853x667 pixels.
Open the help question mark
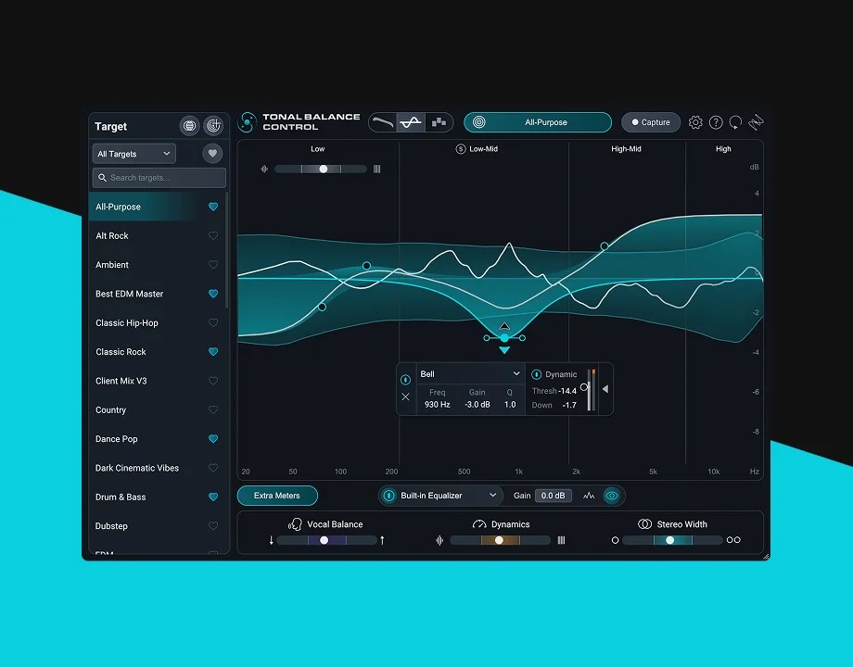[716, 122]
